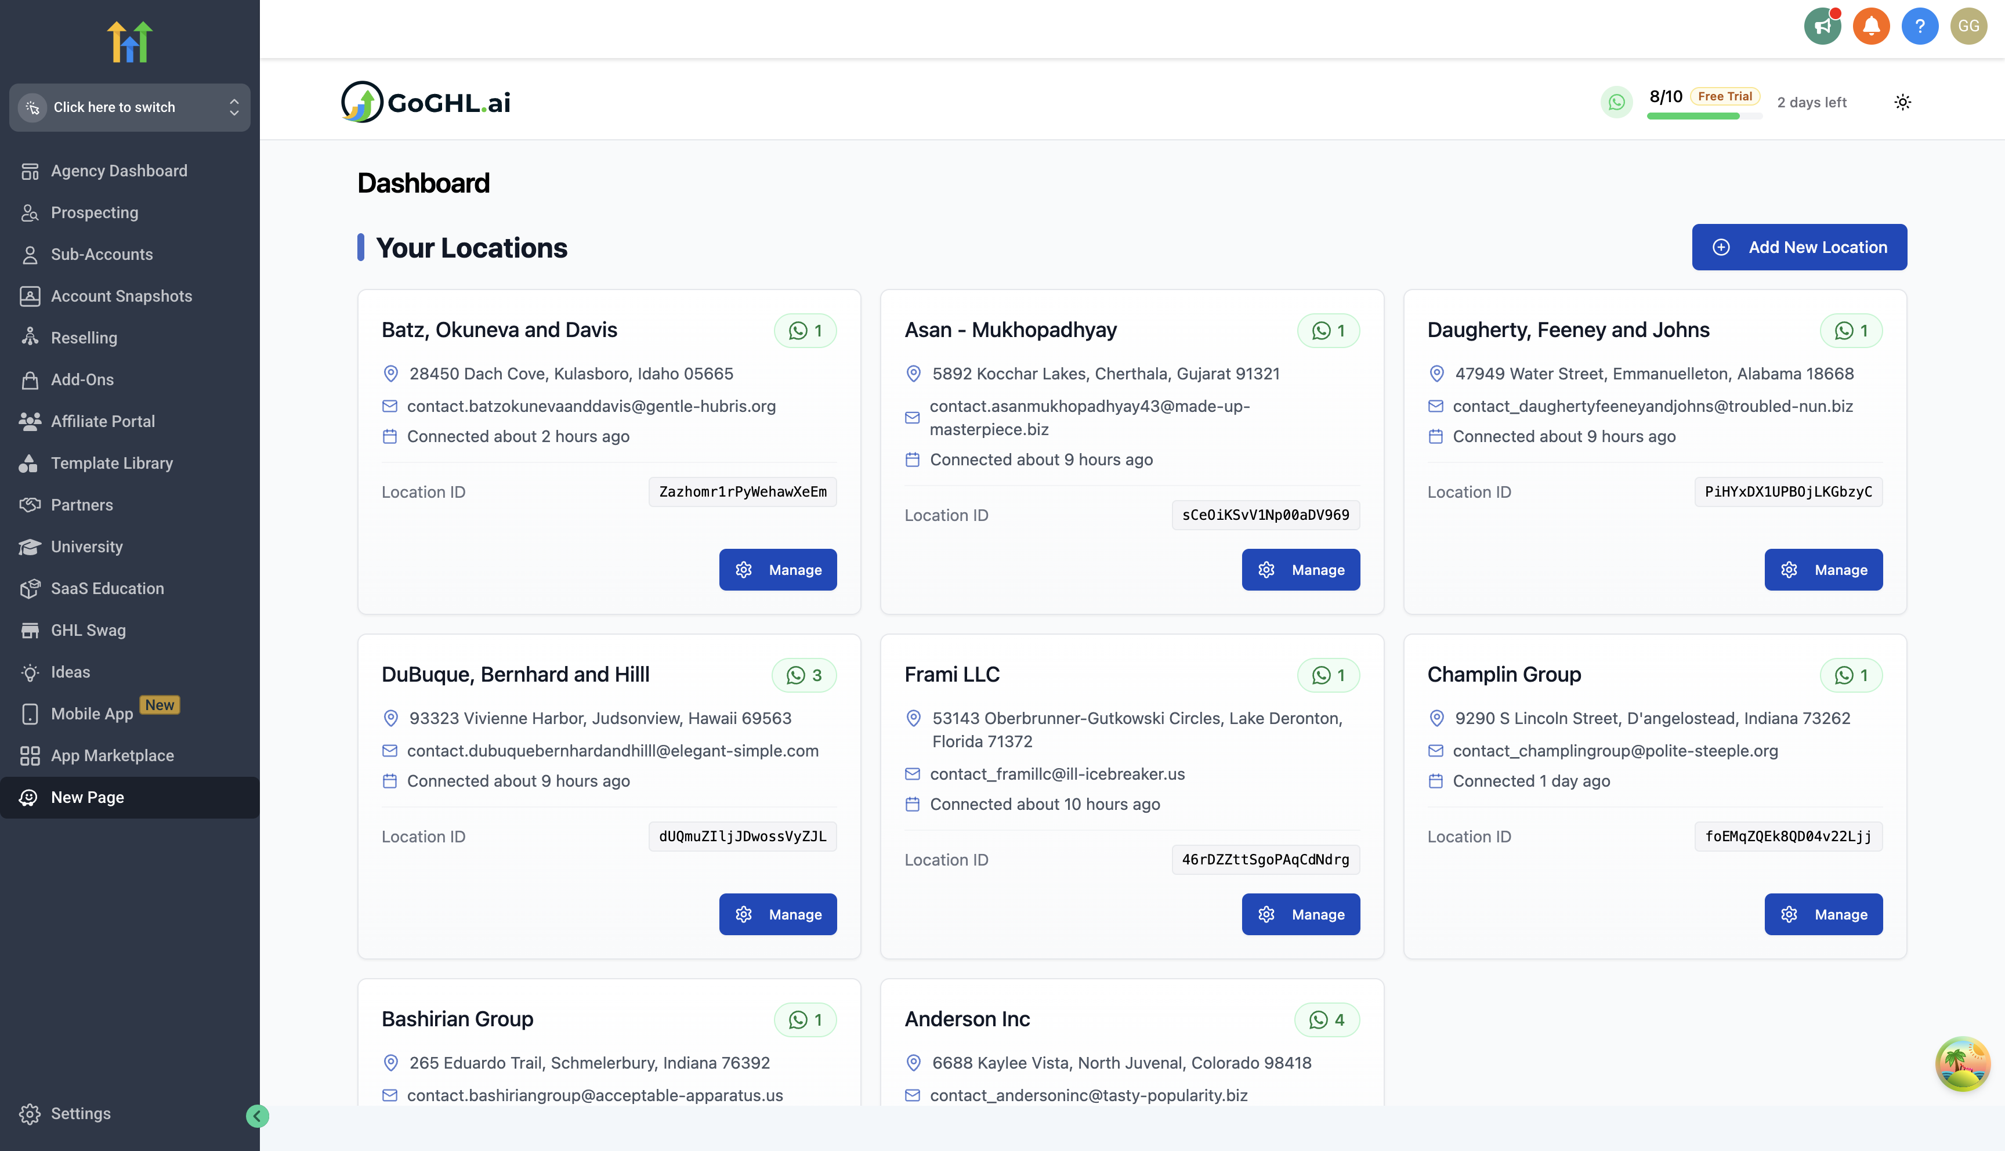The height and width of the screenshot is (1151, 2005).
Task: Click location ID 46rDZZttSgoPAqCdNdrg
Action: point(1265,860)
